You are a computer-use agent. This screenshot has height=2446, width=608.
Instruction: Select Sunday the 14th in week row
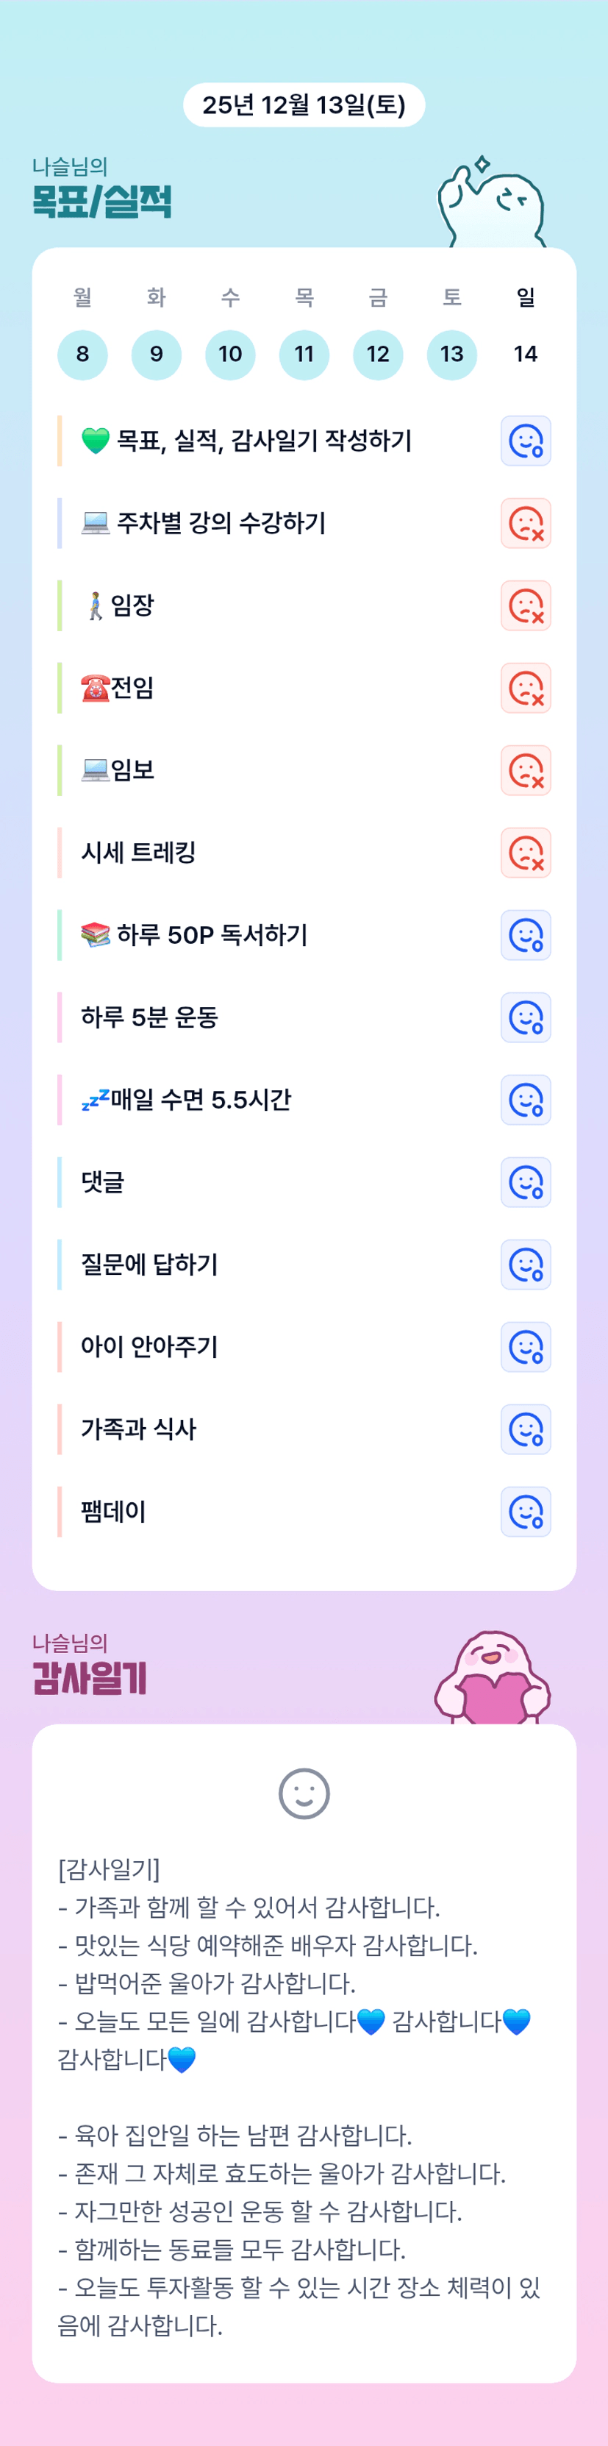tap(526, 354)
